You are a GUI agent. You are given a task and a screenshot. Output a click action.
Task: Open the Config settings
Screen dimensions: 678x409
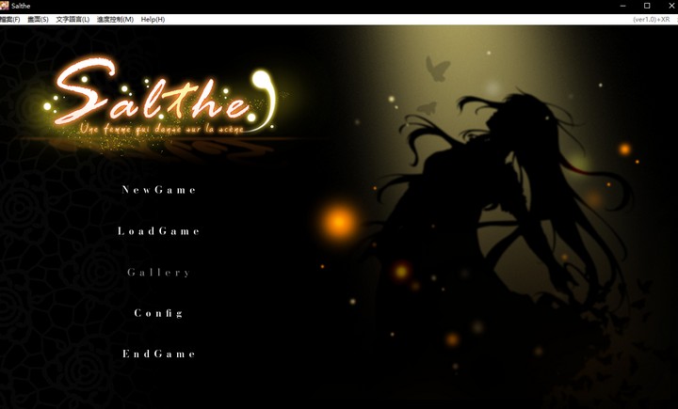click(x=159, y=313)
